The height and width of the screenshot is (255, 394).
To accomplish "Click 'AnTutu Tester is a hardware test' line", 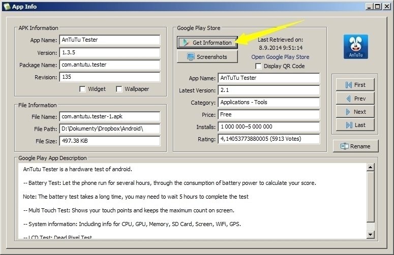I will click(78, 169).
